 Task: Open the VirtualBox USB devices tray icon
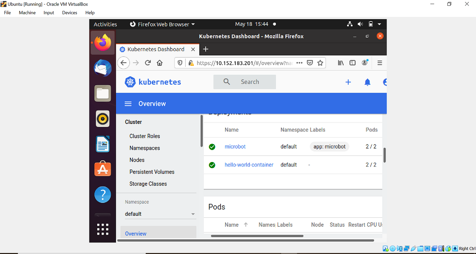[x=413, y=249]
